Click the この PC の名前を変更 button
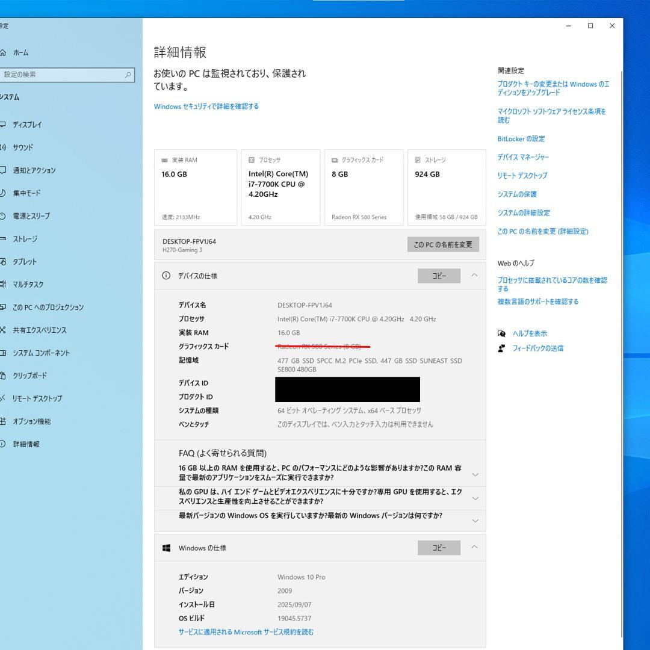The width and height of the screenshot is (650, 650). [442, 244]
